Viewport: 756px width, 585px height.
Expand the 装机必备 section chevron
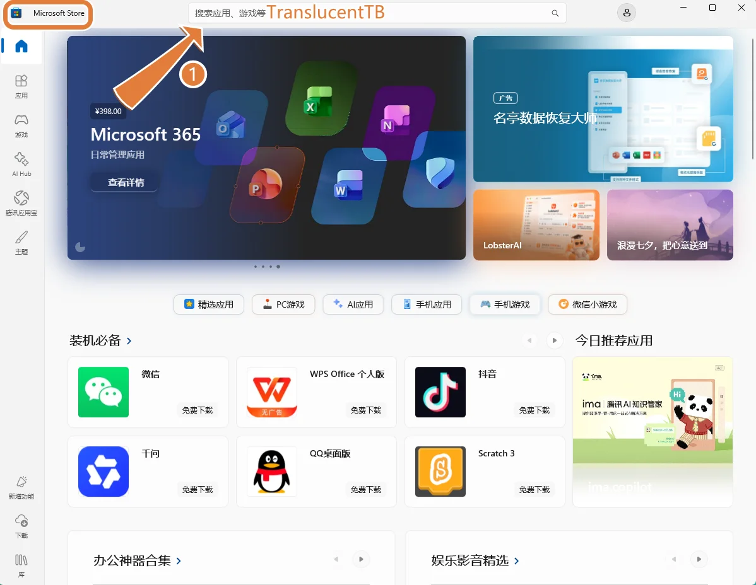(x=129, y=341)
